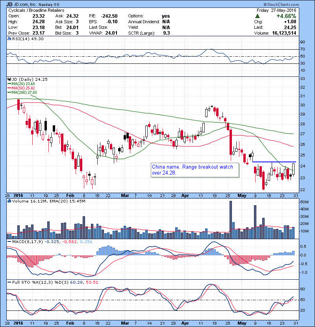Click the +4.66% percent change

pos(286,16)
